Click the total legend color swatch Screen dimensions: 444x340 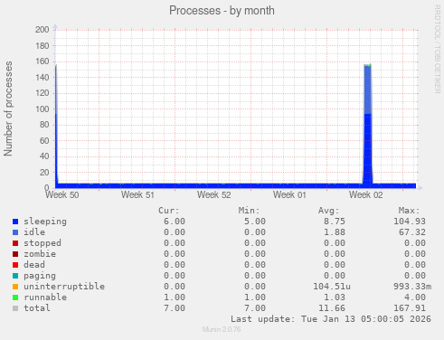(15, 308)
